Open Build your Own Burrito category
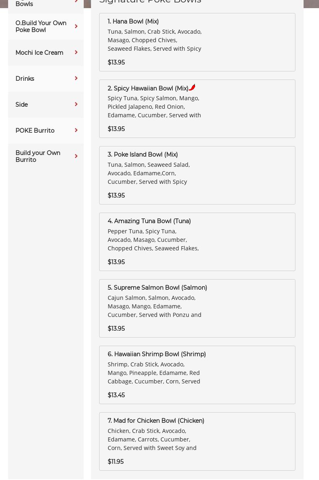This screenshot has width=319, height=480. [38, 156]
